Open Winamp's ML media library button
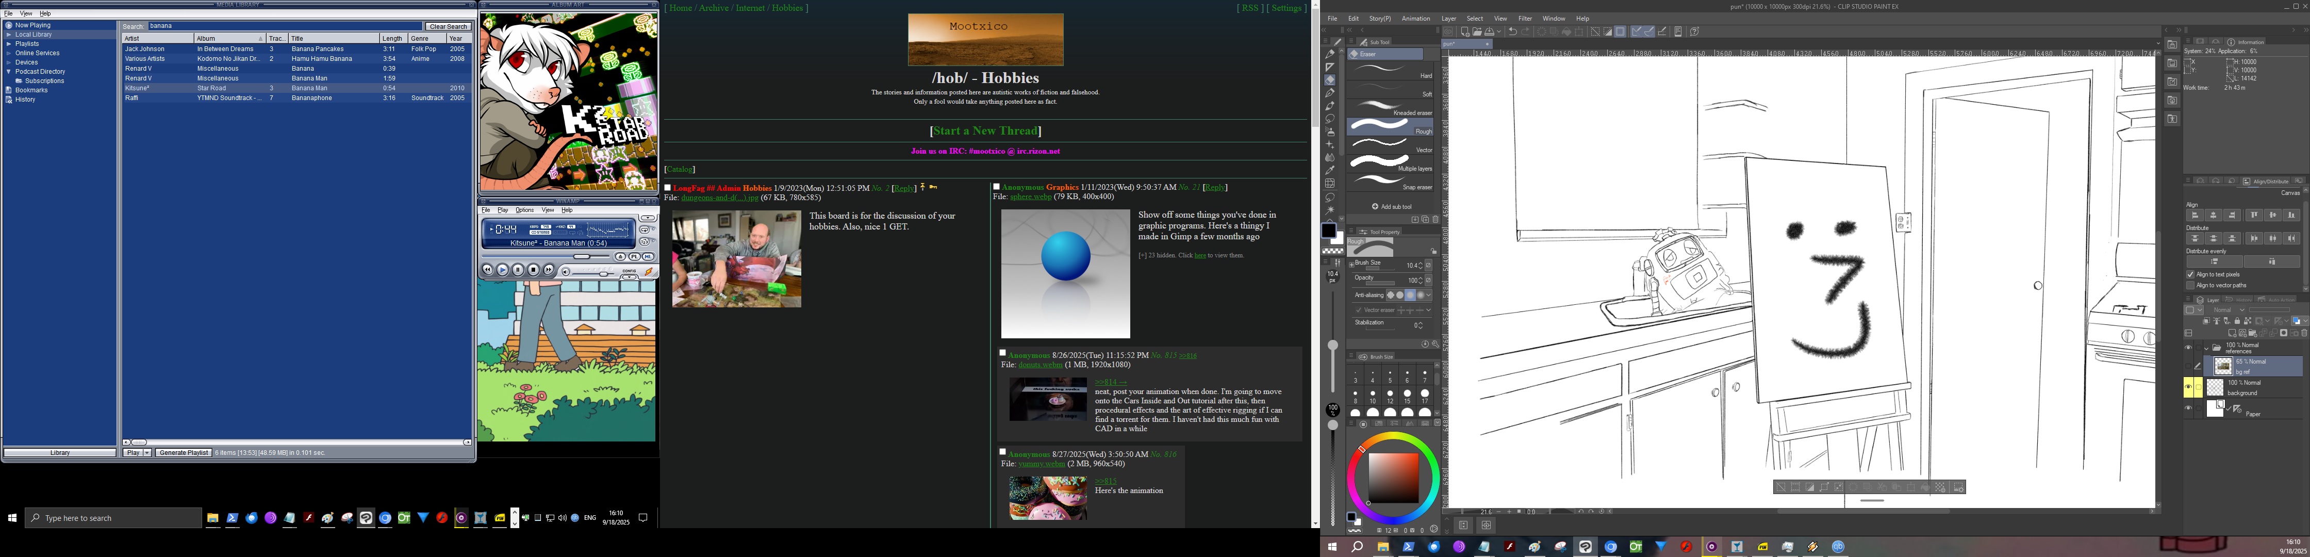The image size is (2310, 557). 648,256
